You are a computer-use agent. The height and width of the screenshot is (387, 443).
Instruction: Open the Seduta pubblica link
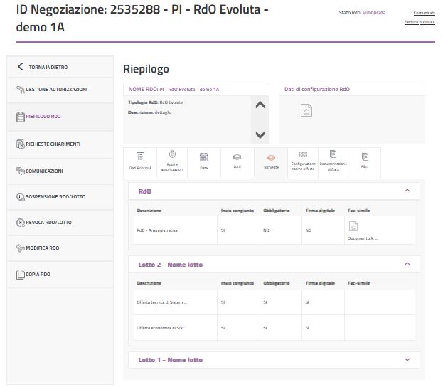point(420,22)
